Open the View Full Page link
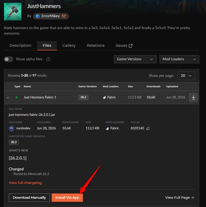 (180, 198)
